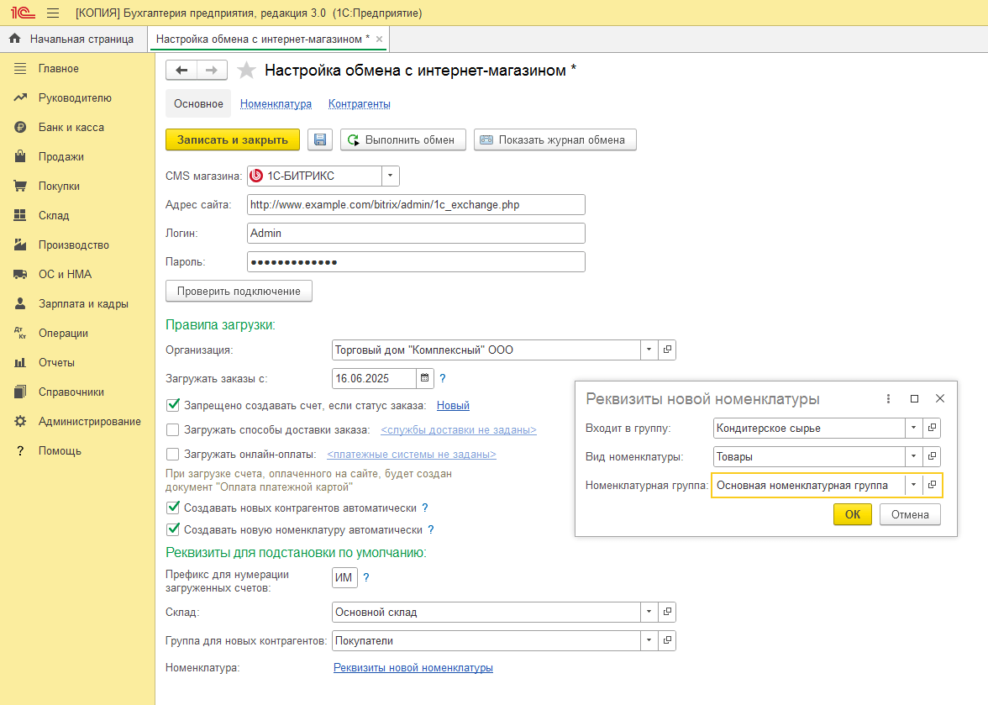Image resolution: width=988 pixels, height=705 pixels.
Task: Open the Помощь section
Action: tap(77, 450)
